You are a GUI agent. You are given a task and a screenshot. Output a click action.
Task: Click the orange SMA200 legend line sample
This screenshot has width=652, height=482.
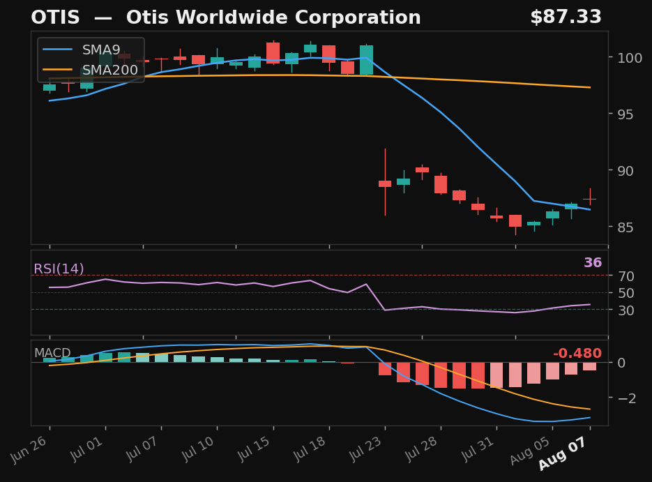(x=58, y=70)
